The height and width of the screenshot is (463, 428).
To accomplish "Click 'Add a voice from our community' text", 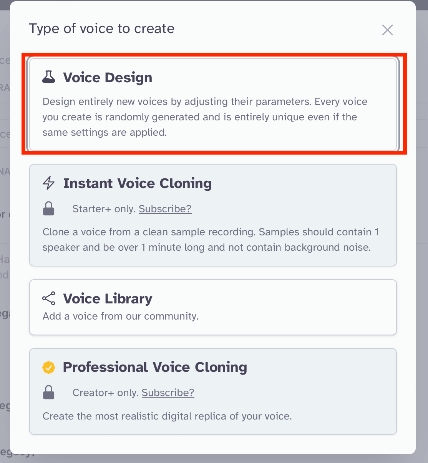I will (x=120, y=316).
